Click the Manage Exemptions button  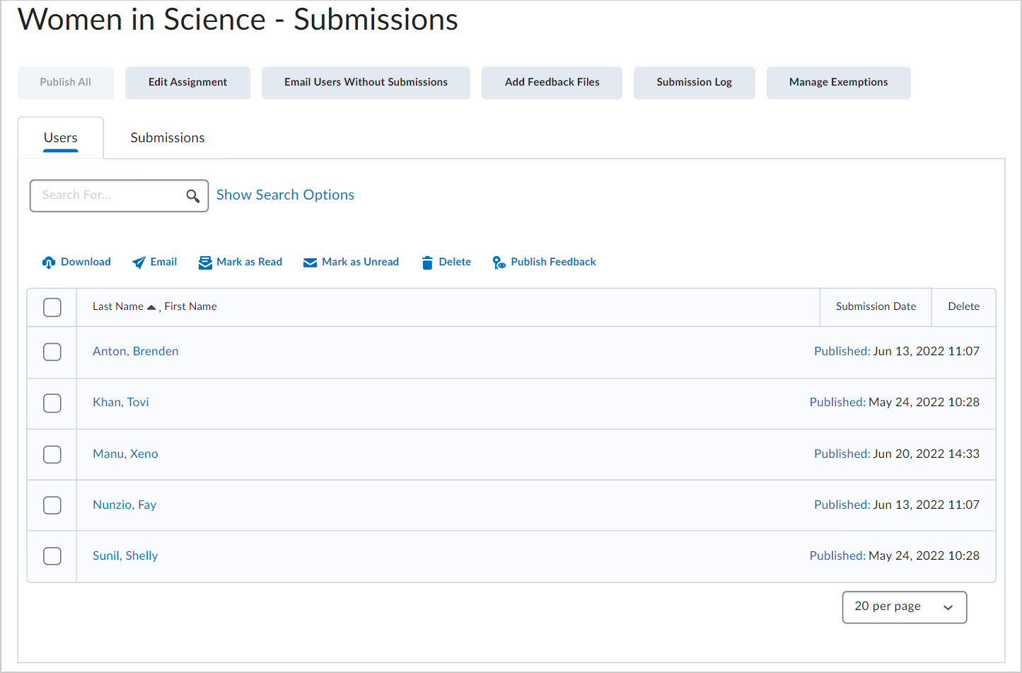pos(838,82)
